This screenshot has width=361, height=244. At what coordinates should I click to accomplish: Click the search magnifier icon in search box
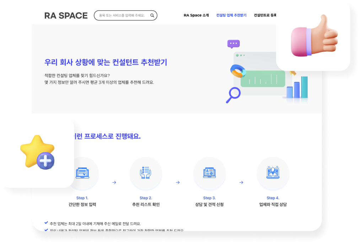[x=152, y=16]
